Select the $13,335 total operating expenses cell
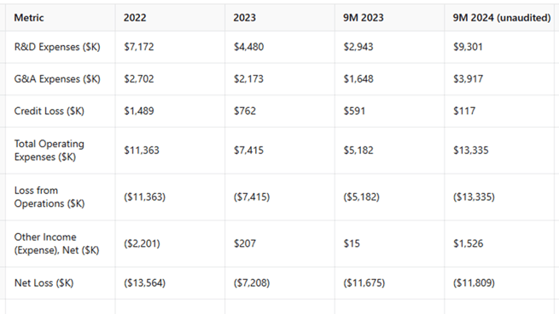Image resolution: width=559 pixels, height=314 pixels. point(470,150)
